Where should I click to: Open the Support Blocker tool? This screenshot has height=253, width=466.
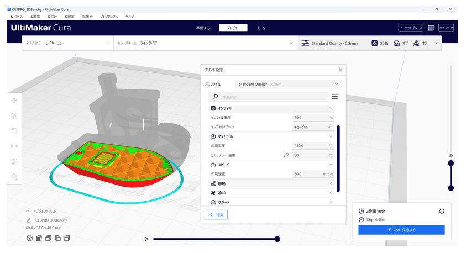pyautogui.click(x=14, y=177)
